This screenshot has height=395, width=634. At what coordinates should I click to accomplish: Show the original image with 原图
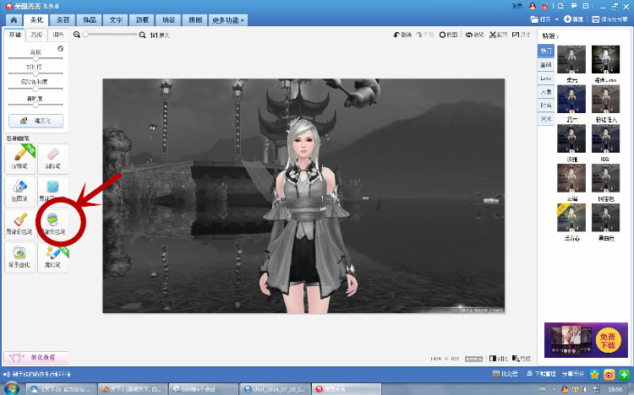pos(448,35)
